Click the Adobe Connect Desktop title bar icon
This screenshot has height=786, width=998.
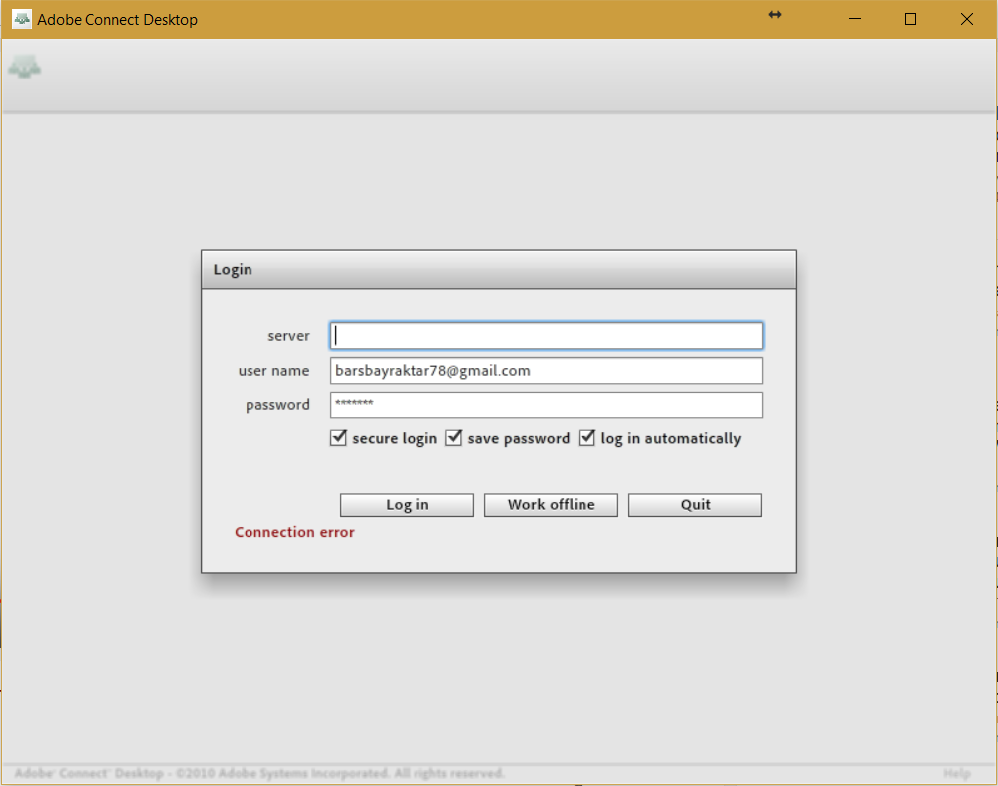click(22, 19)
